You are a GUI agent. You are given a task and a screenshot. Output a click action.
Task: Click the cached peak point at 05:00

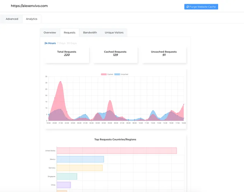pos(110,100)
